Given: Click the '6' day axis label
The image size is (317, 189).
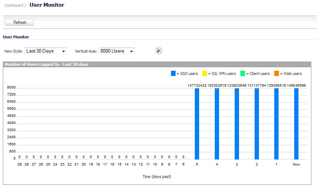Looking at the screenshot, I should point(183,164).
